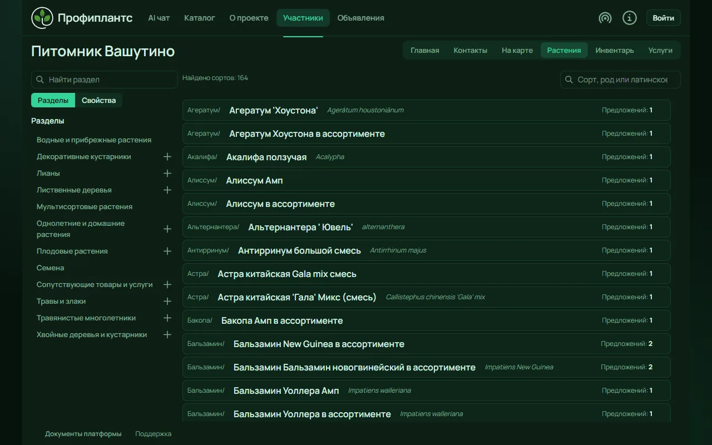Screen dimensions: 712x445
Task: Click the Профиплантс leaf logo icon
Action: 42,18
